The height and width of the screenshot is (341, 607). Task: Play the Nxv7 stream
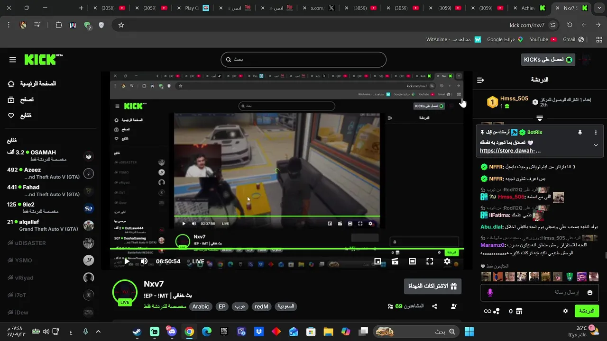pos(127,261)
